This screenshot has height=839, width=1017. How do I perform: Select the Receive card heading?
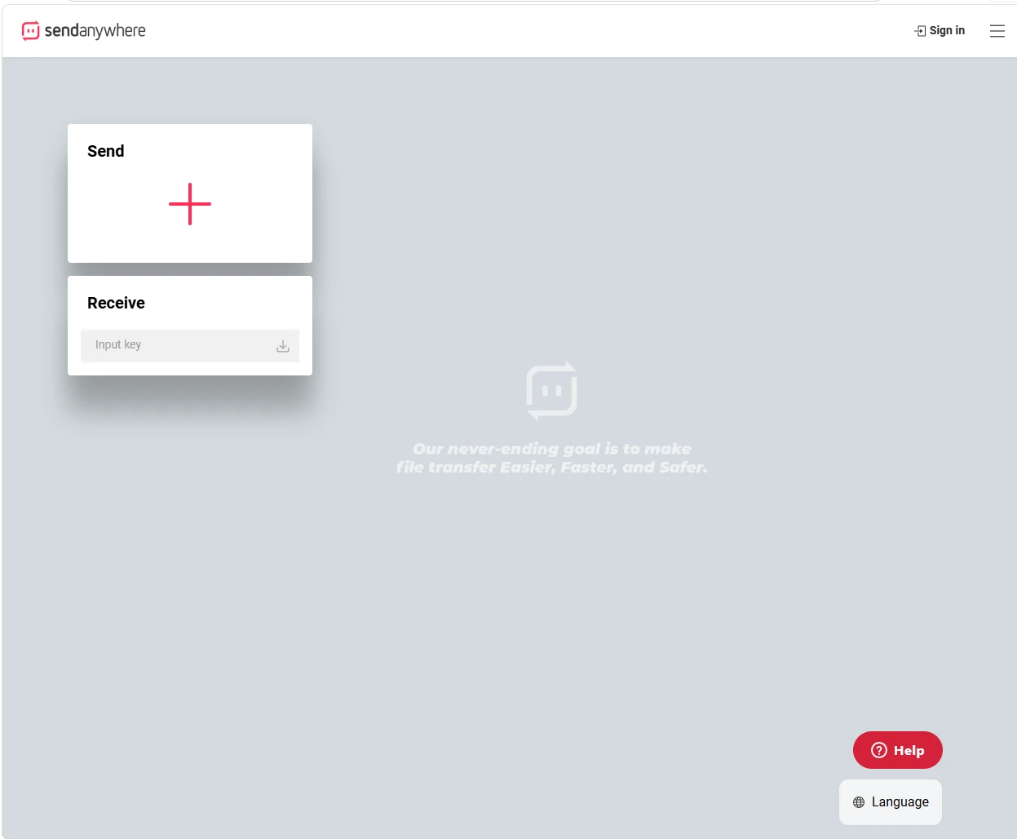116,303
